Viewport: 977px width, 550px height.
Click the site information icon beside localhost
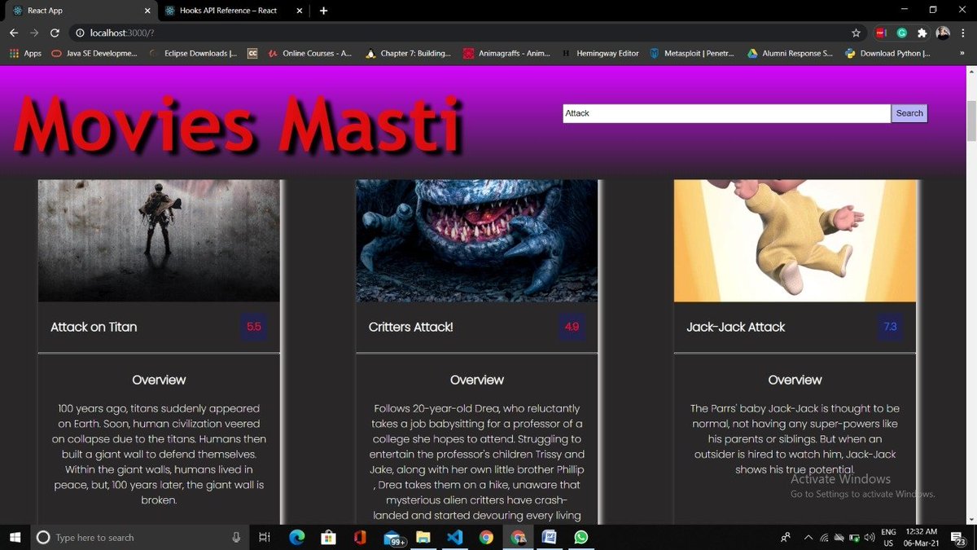coord(80,33)
